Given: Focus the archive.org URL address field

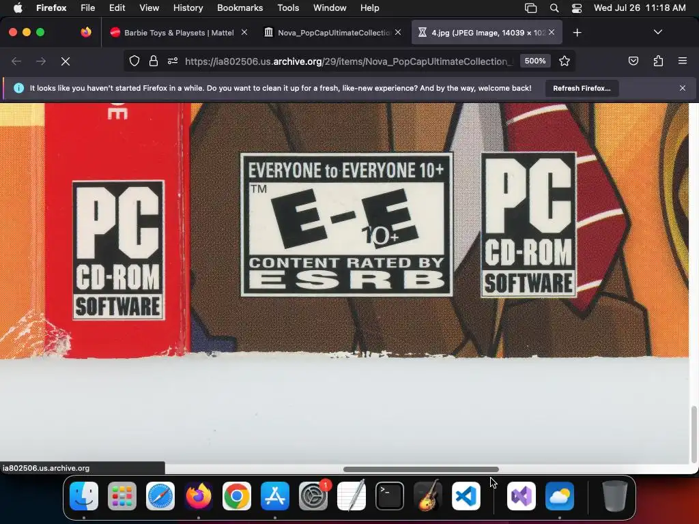Looking at the screenshot, I should coord(349,61).
